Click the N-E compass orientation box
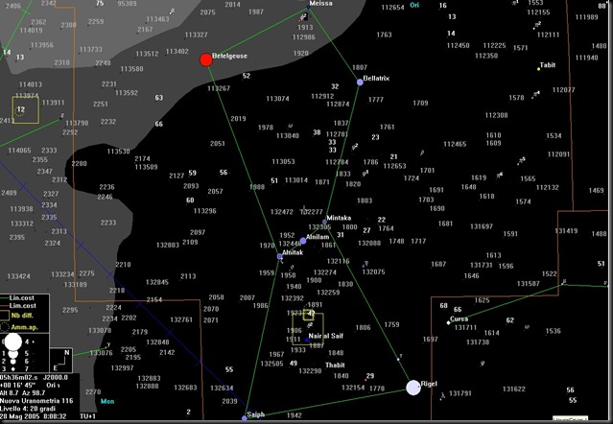The width and height of the screenshot is (613, 424). point(61,361)
